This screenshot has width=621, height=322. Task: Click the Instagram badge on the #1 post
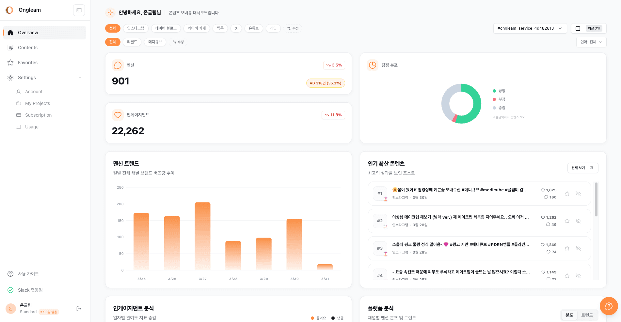click(385, 198)
